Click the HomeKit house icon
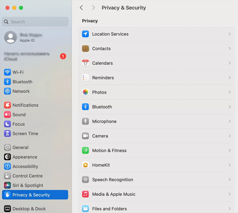 coord(85,165)
